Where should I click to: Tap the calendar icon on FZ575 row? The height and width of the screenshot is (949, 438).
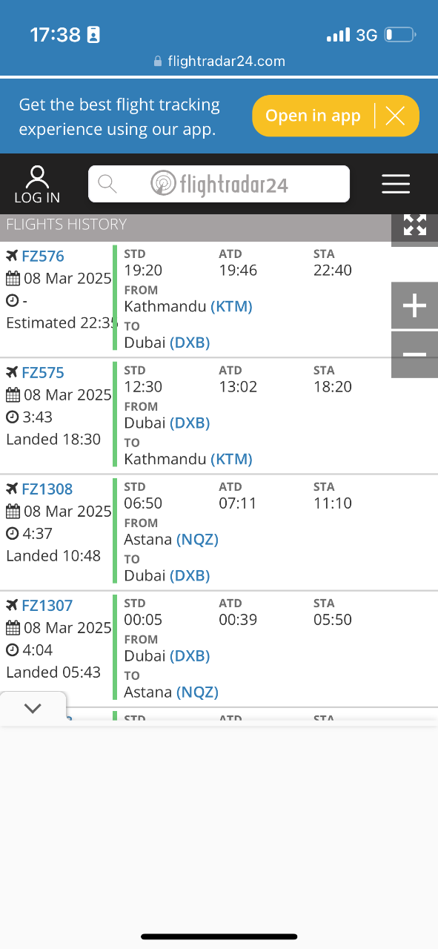[x=13, y=395]
